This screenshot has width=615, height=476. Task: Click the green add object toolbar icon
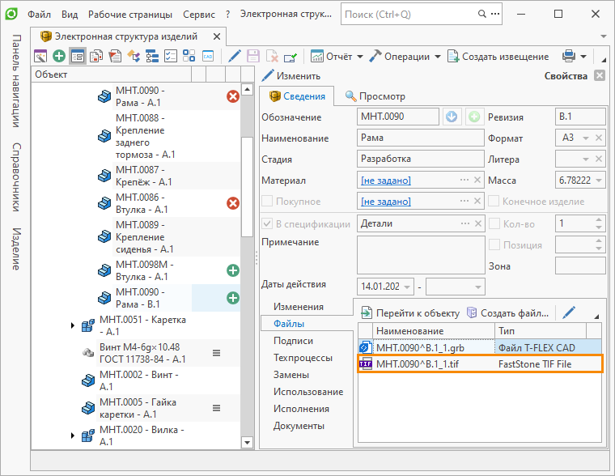59,57
